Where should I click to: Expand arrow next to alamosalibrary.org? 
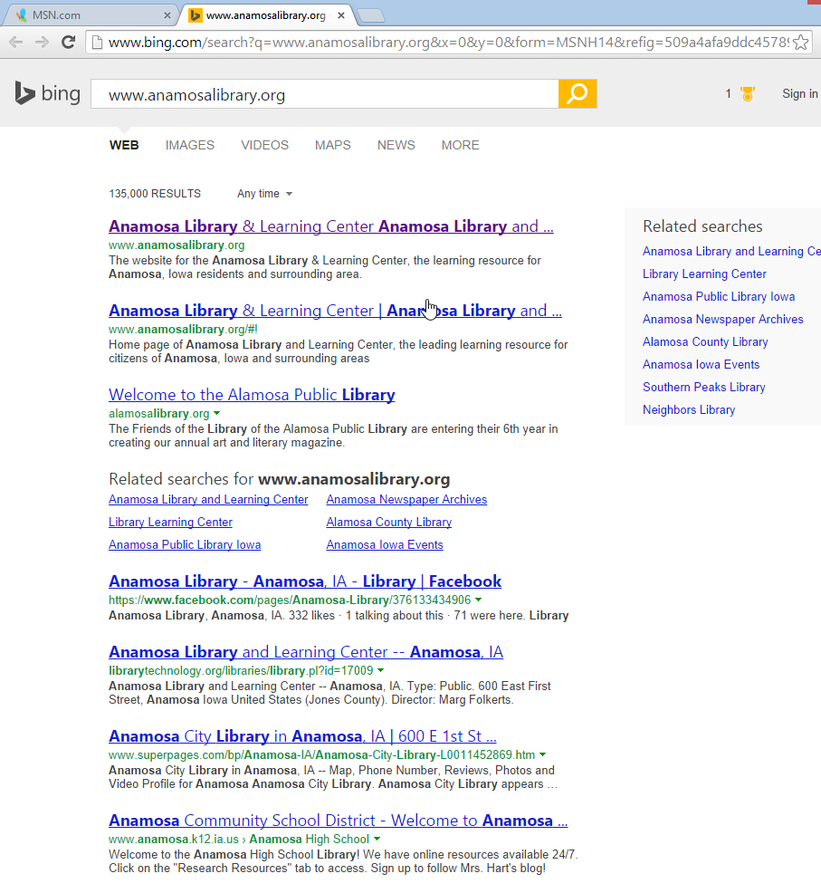[x=216, y=414]
